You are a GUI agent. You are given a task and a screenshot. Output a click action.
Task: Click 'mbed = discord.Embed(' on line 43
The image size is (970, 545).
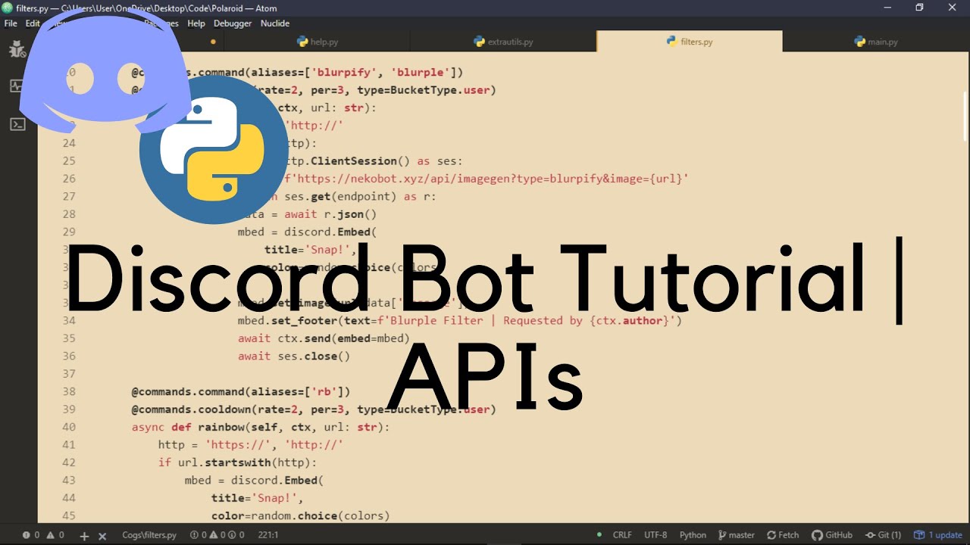pyautogui.click(x=255, y=480)
